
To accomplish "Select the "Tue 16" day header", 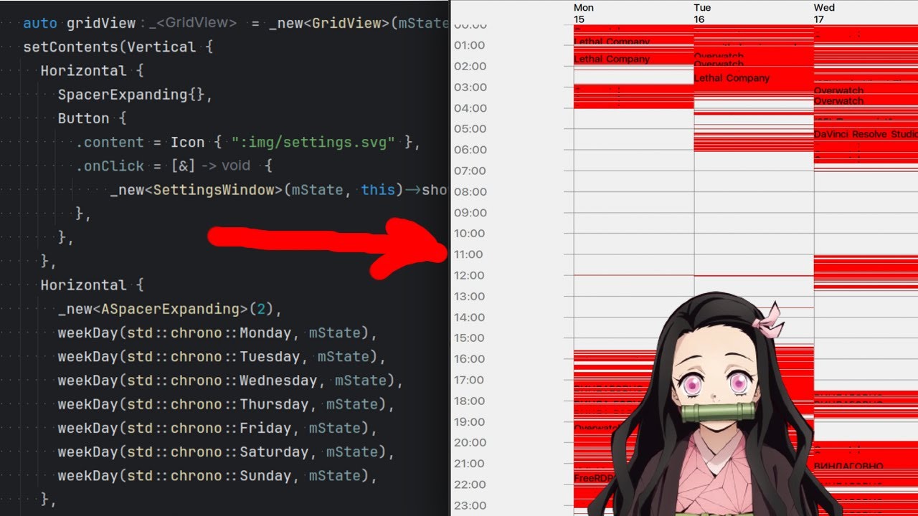I will coord(702,14).
